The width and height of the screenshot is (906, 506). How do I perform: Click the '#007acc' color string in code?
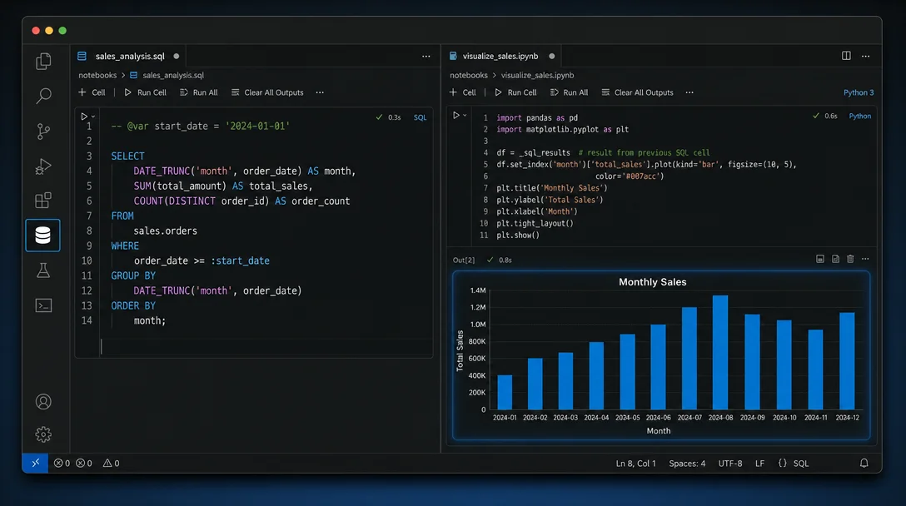641,176
